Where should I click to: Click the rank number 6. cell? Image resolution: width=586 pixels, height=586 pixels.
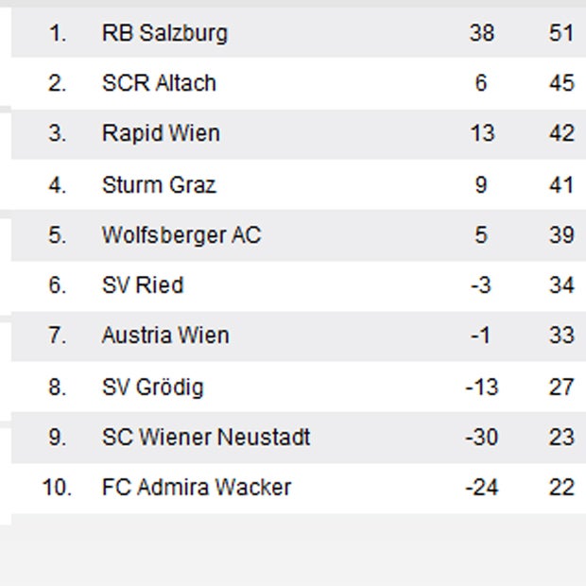[58, 285]
